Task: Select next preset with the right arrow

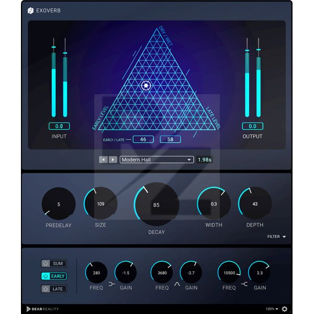Action: (x=113, y=160)
